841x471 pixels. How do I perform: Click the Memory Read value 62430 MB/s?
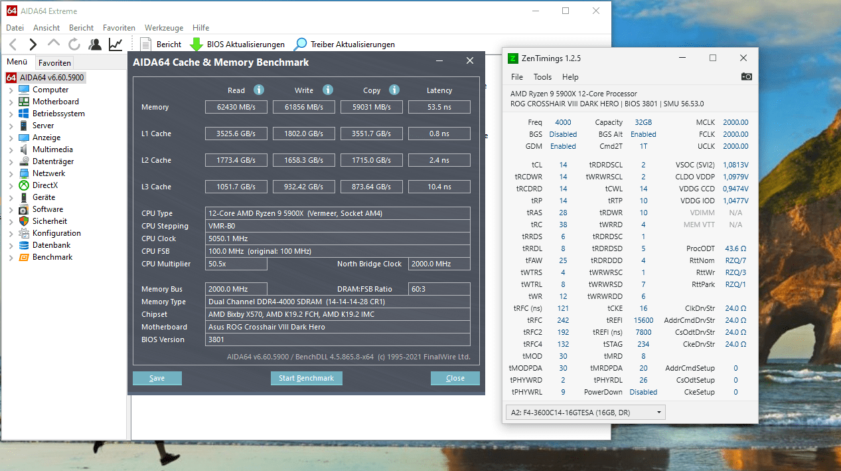pyautogui.click(x=236, y=107)
